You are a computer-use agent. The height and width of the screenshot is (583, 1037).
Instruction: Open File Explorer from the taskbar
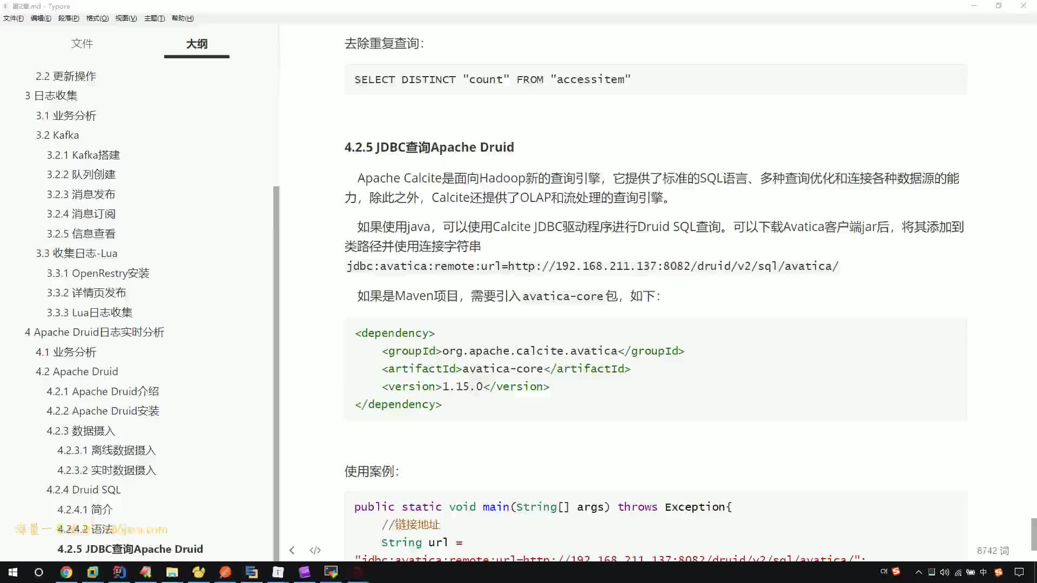[x=172, y=572]
